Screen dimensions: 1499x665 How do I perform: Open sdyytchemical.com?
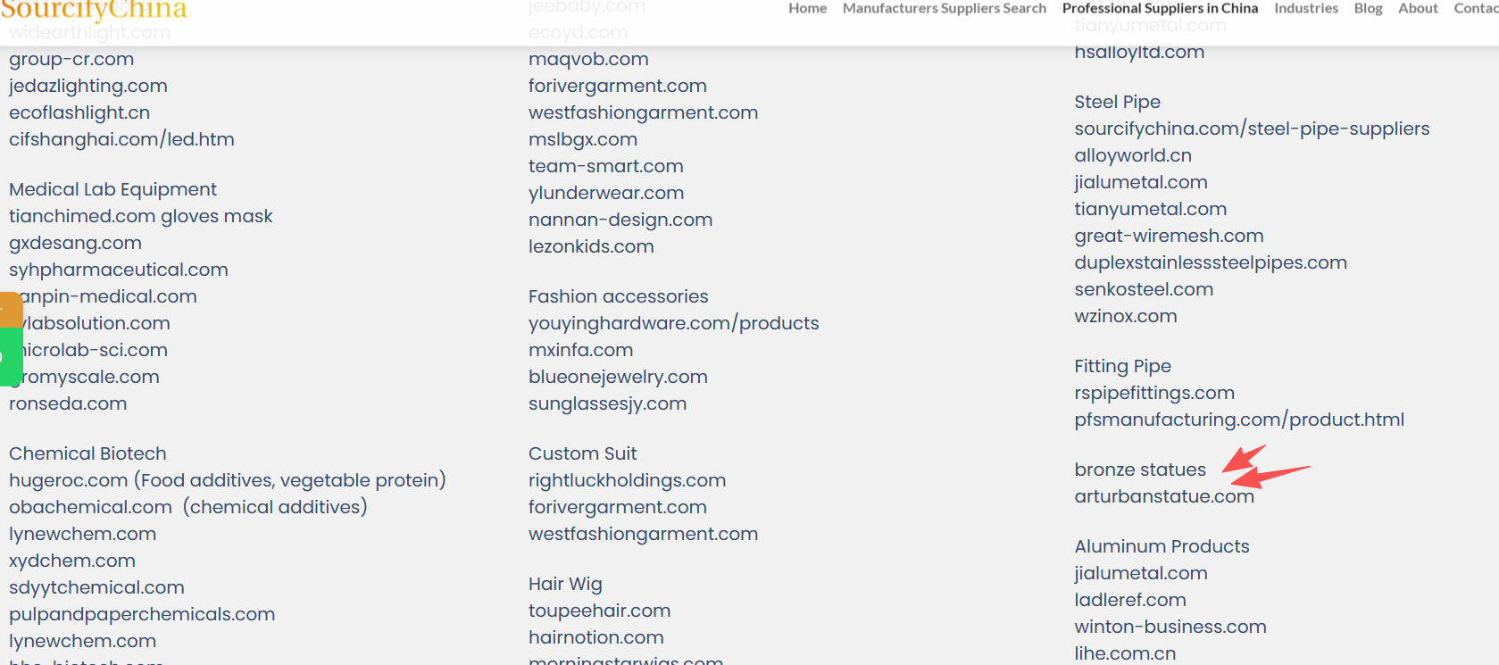point(96,588)
